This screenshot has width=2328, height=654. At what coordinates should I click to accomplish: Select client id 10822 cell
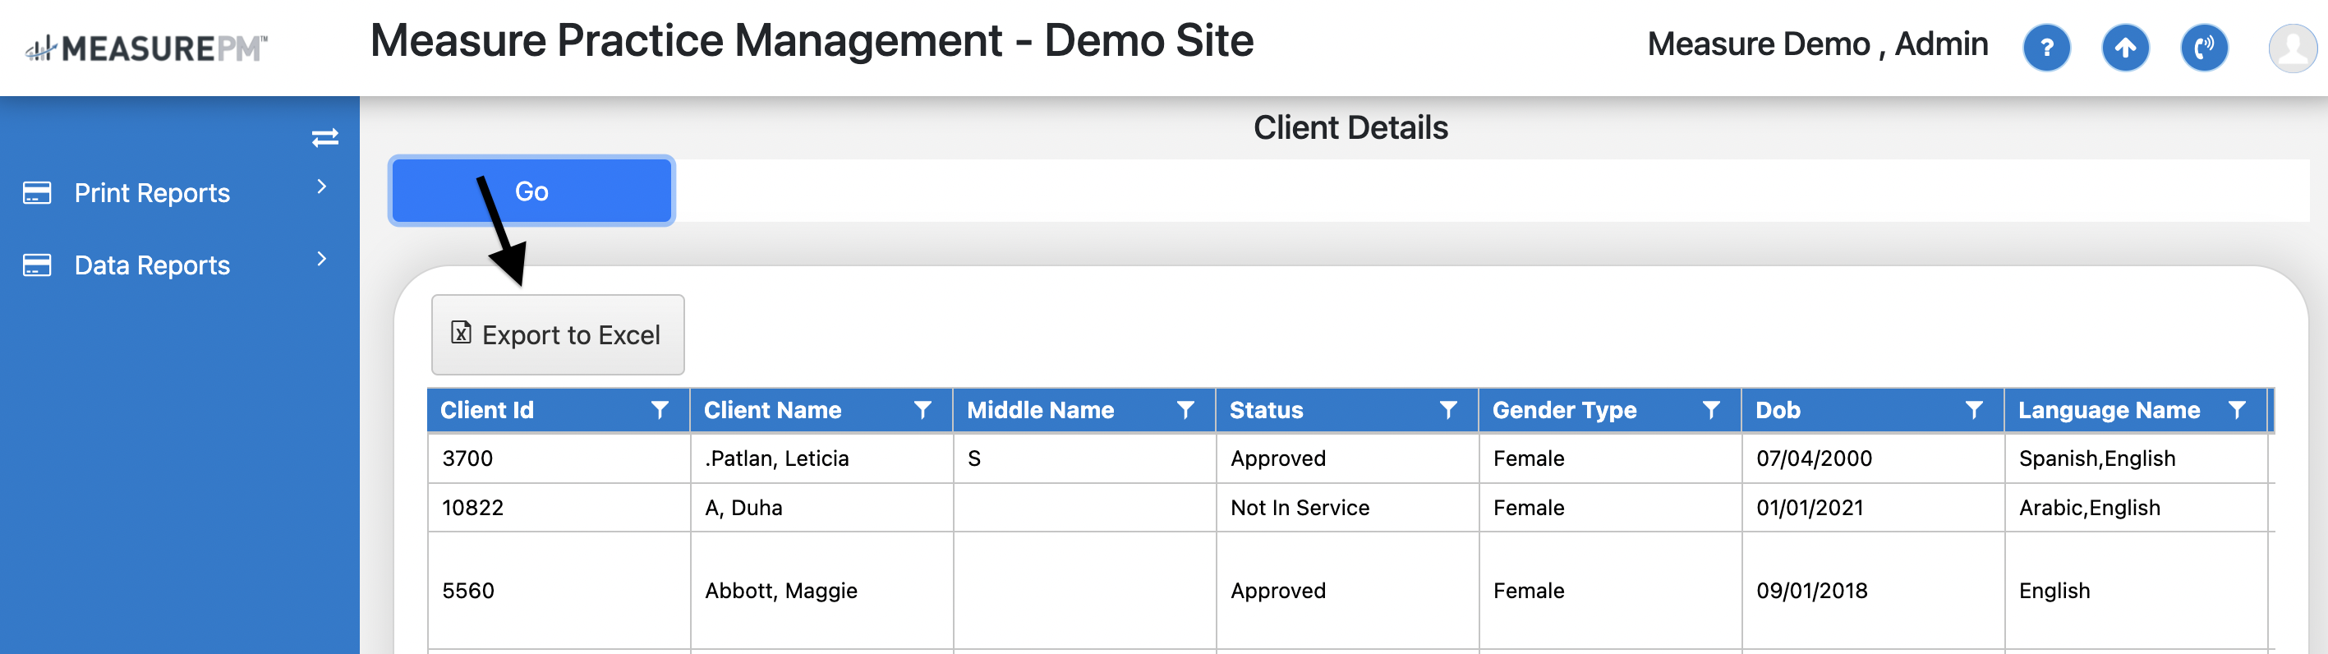tap(559, 508)
